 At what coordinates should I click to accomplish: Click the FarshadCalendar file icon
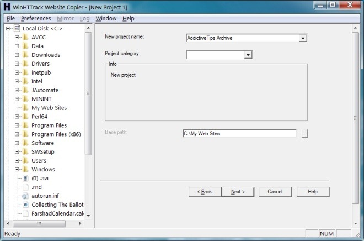25,213
